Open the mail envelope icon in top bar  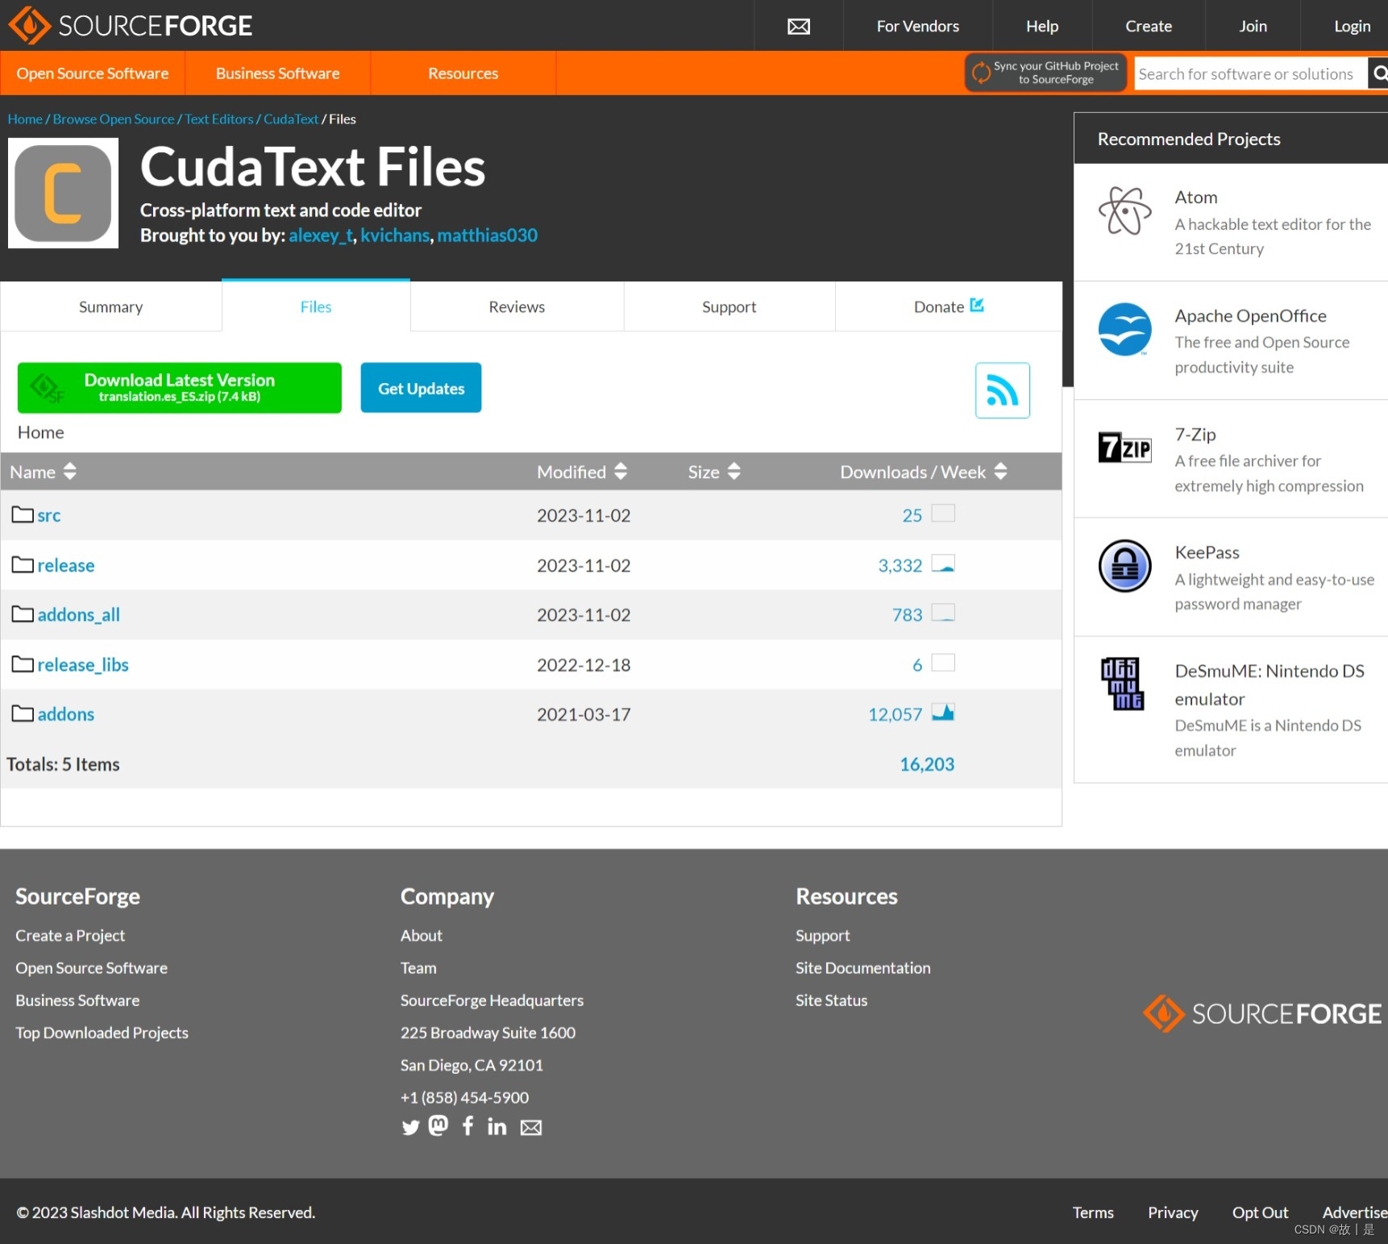click(x=799, y=27)
